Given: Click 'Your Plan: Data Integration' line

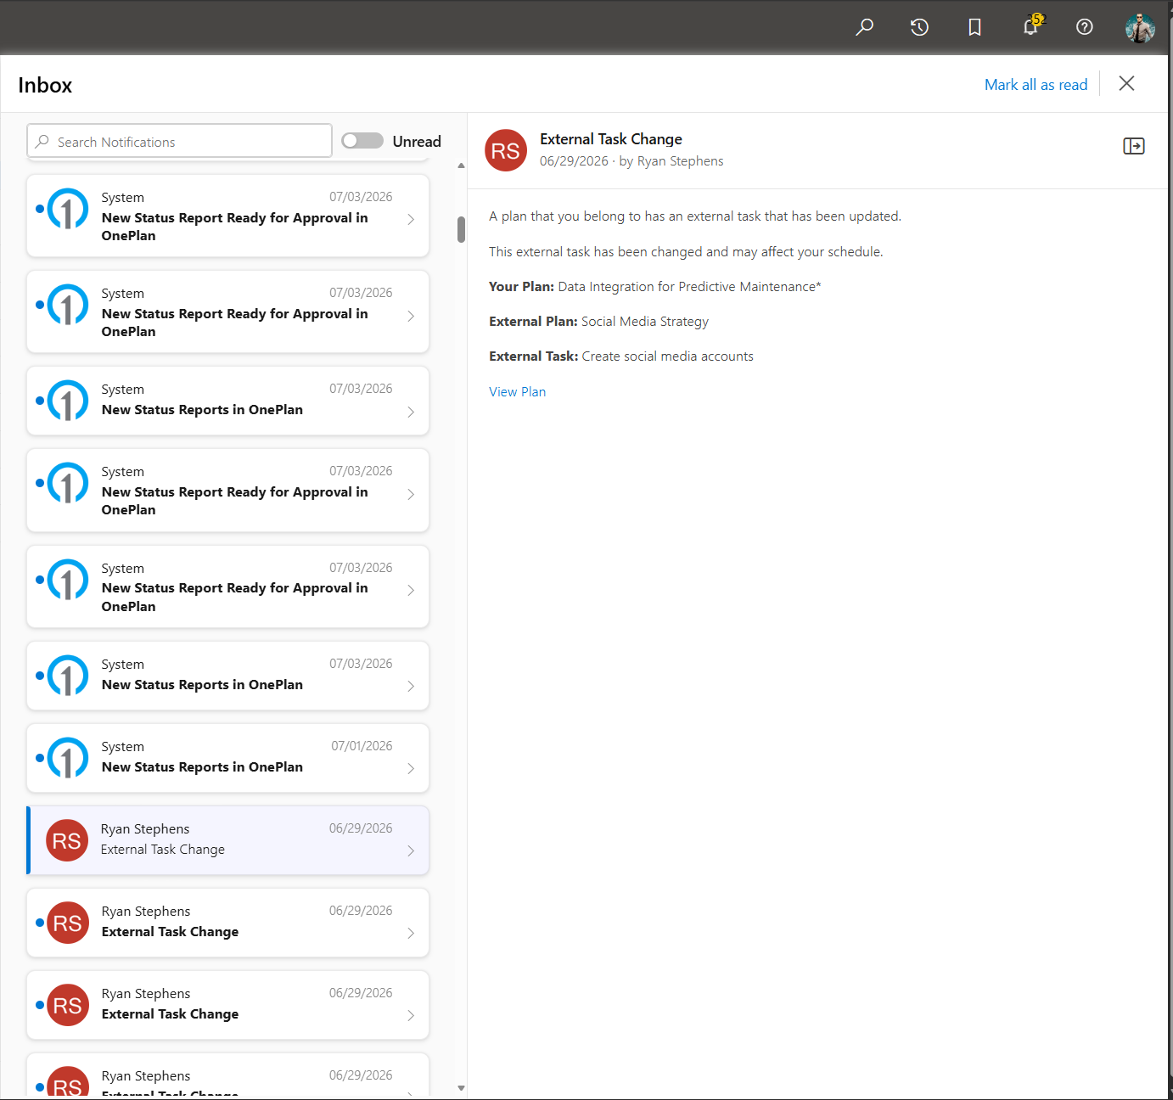Looking at the screenshot, I should [654, 287].
